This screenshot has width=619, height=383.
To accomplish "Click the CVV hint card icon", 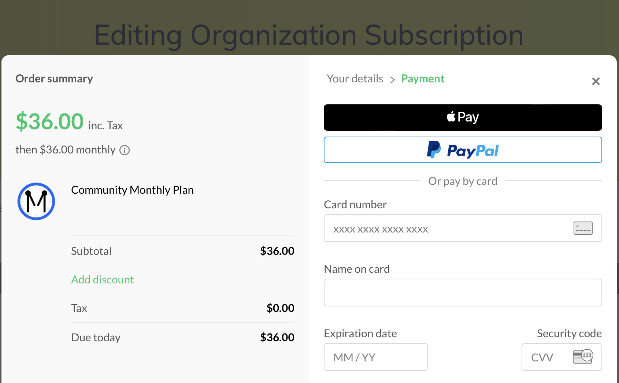I will [x=583, y=356].
